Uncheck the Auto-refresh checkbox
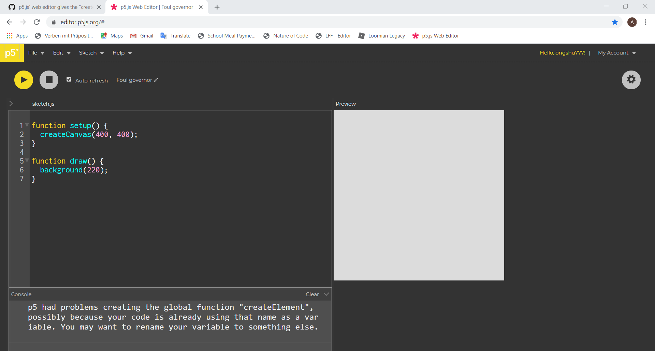Image resolution: width=655 pixels, height=351 pixels. pos(69,79)
